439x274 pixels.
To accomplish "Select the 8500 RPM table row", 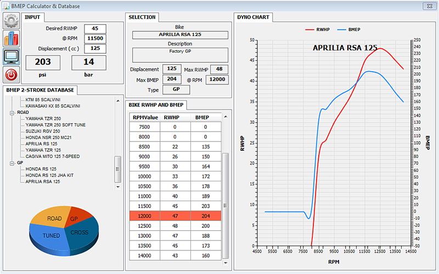I will (x=175, y=146).
